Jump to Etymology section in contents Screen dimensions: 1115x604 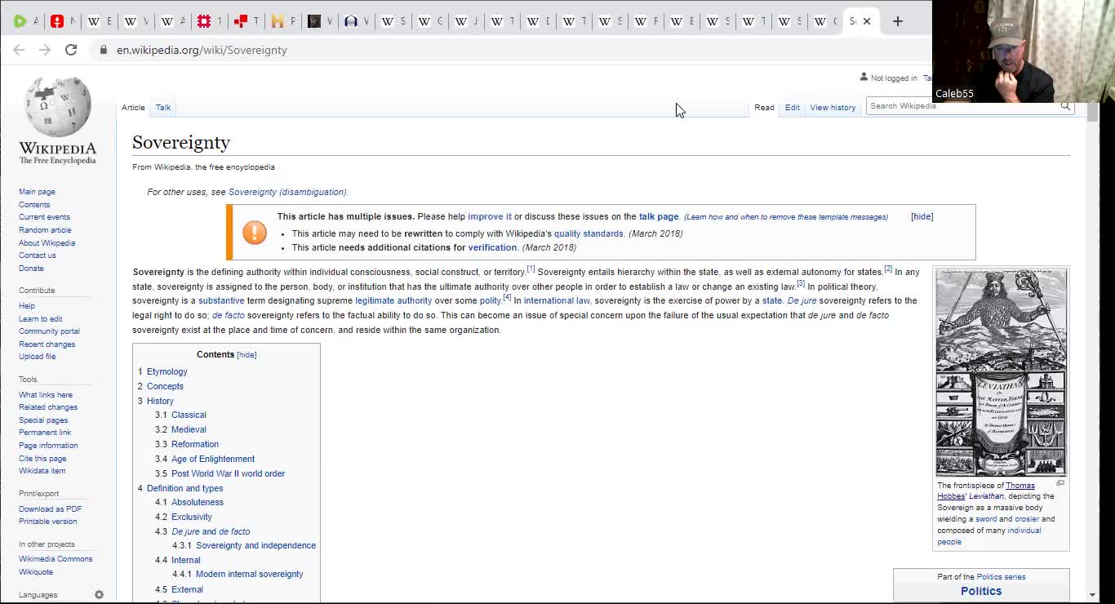(167, 371)
